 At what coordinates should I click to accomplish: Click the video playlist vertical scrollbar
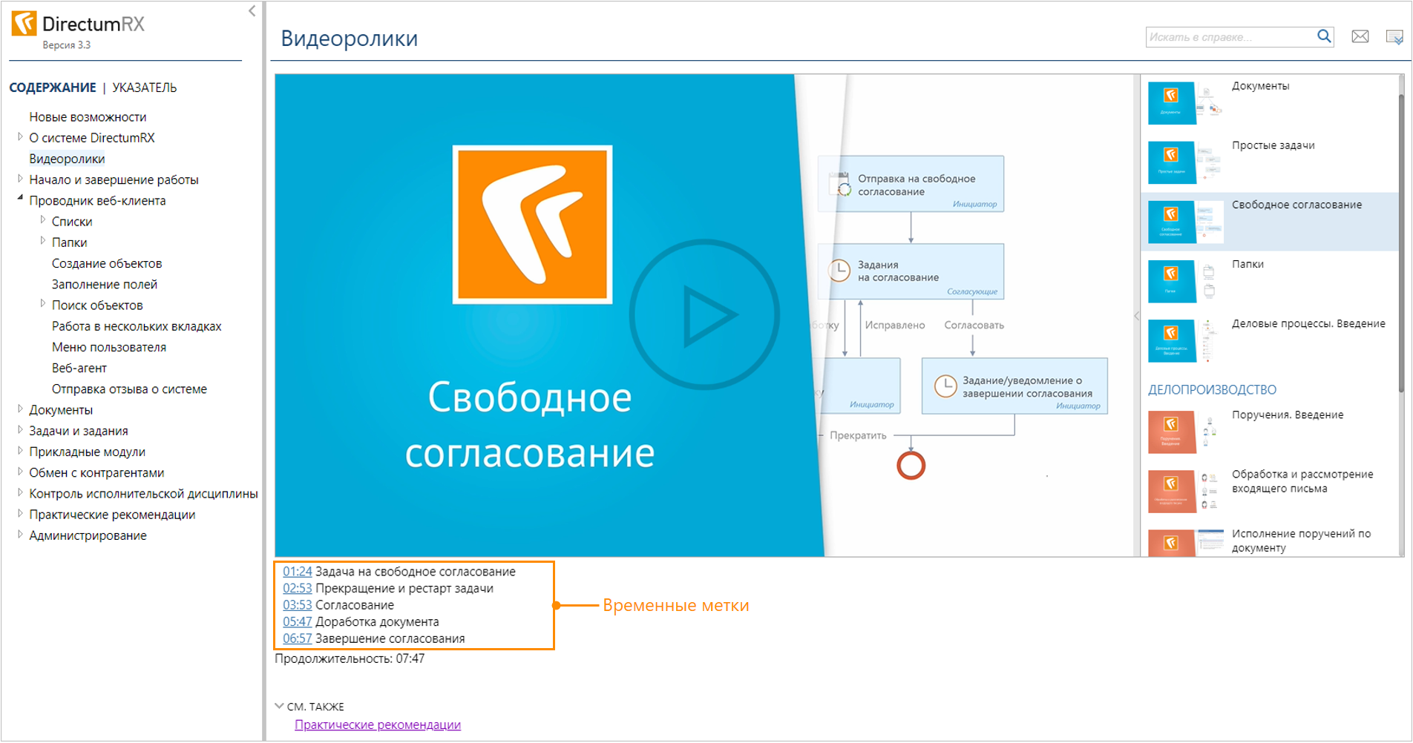tap(1401, 245)
